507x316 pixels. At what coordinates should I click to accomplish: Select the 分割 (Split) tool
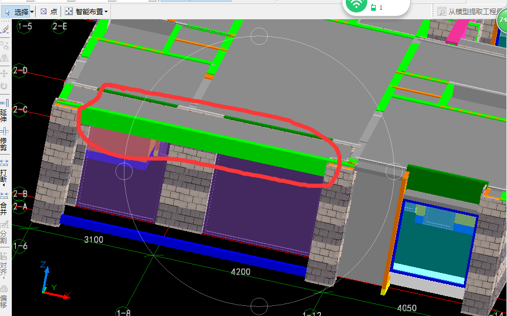(x=4, y=232)
